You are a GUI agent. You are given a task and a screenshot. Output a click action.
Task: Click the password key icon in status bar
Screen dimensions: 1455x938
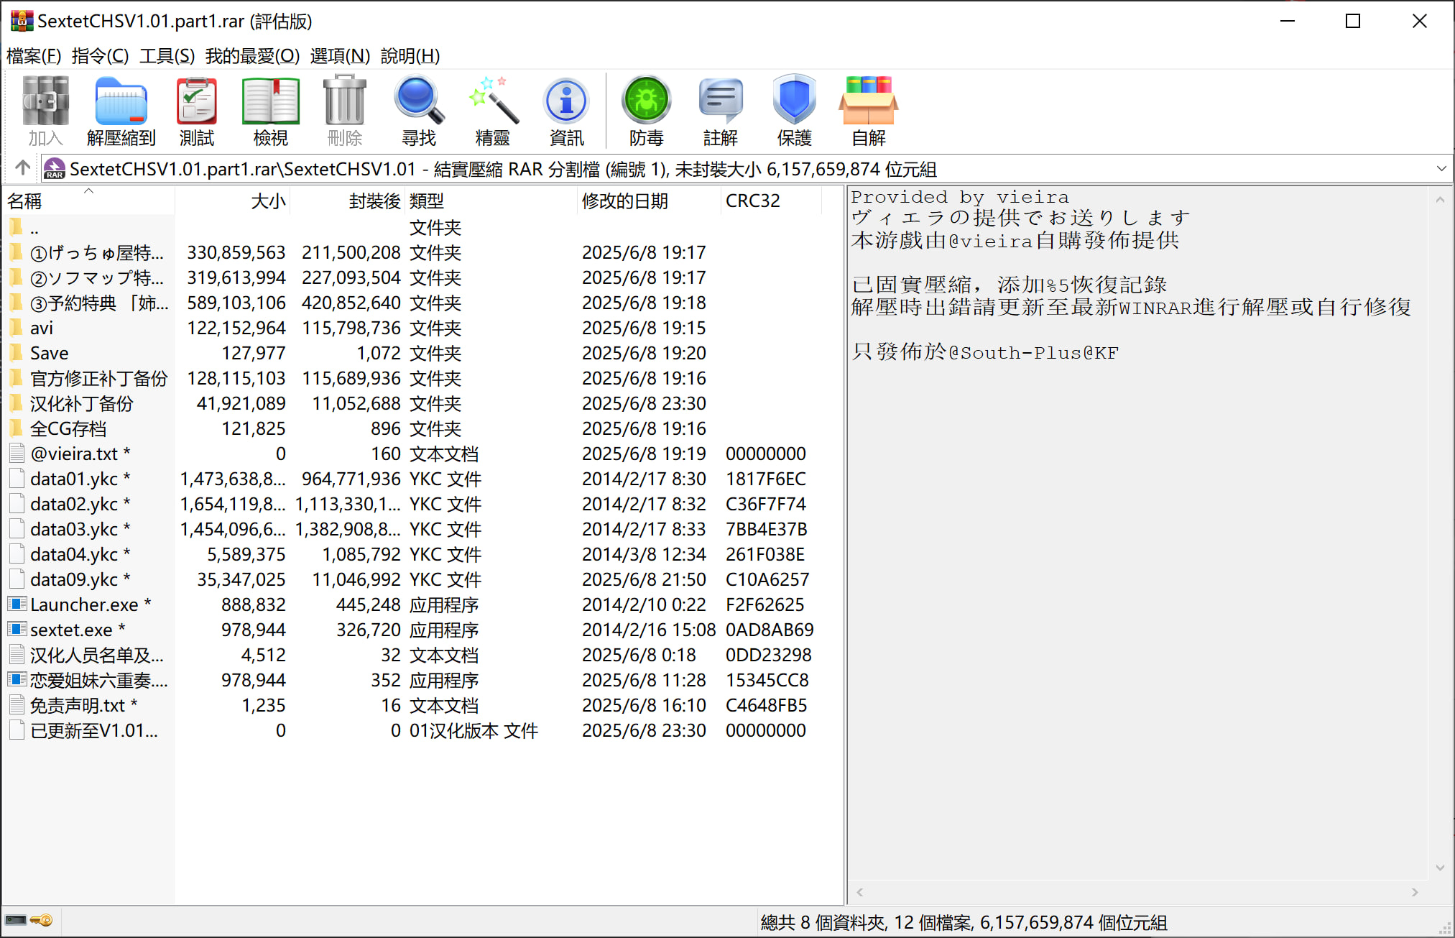42,920
